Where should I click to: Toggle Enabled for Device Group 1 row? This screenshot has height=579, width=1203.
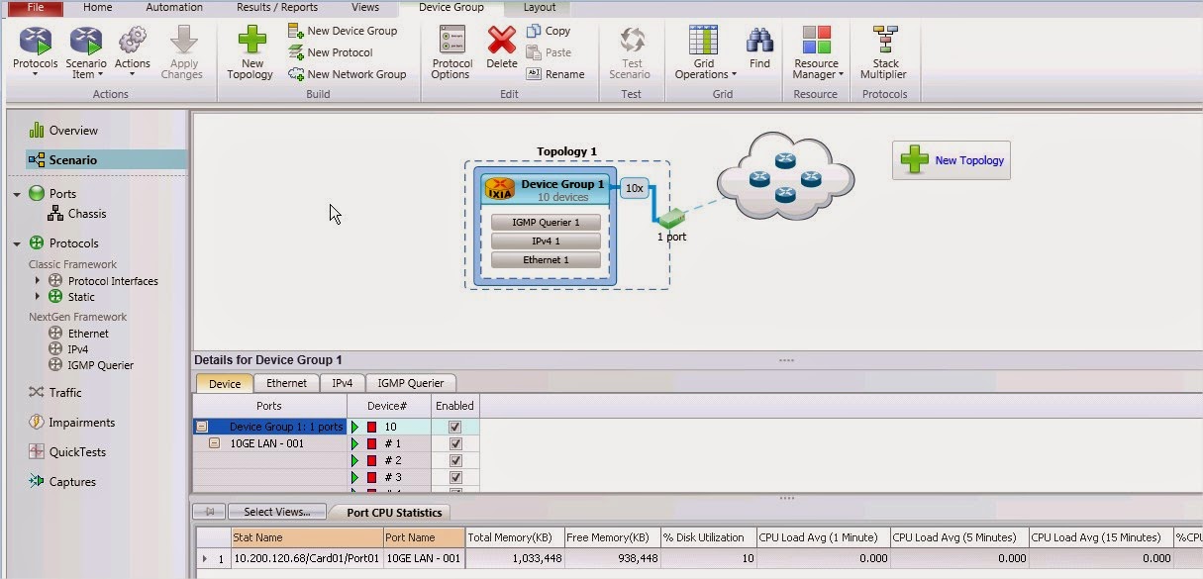coord(454,426)
